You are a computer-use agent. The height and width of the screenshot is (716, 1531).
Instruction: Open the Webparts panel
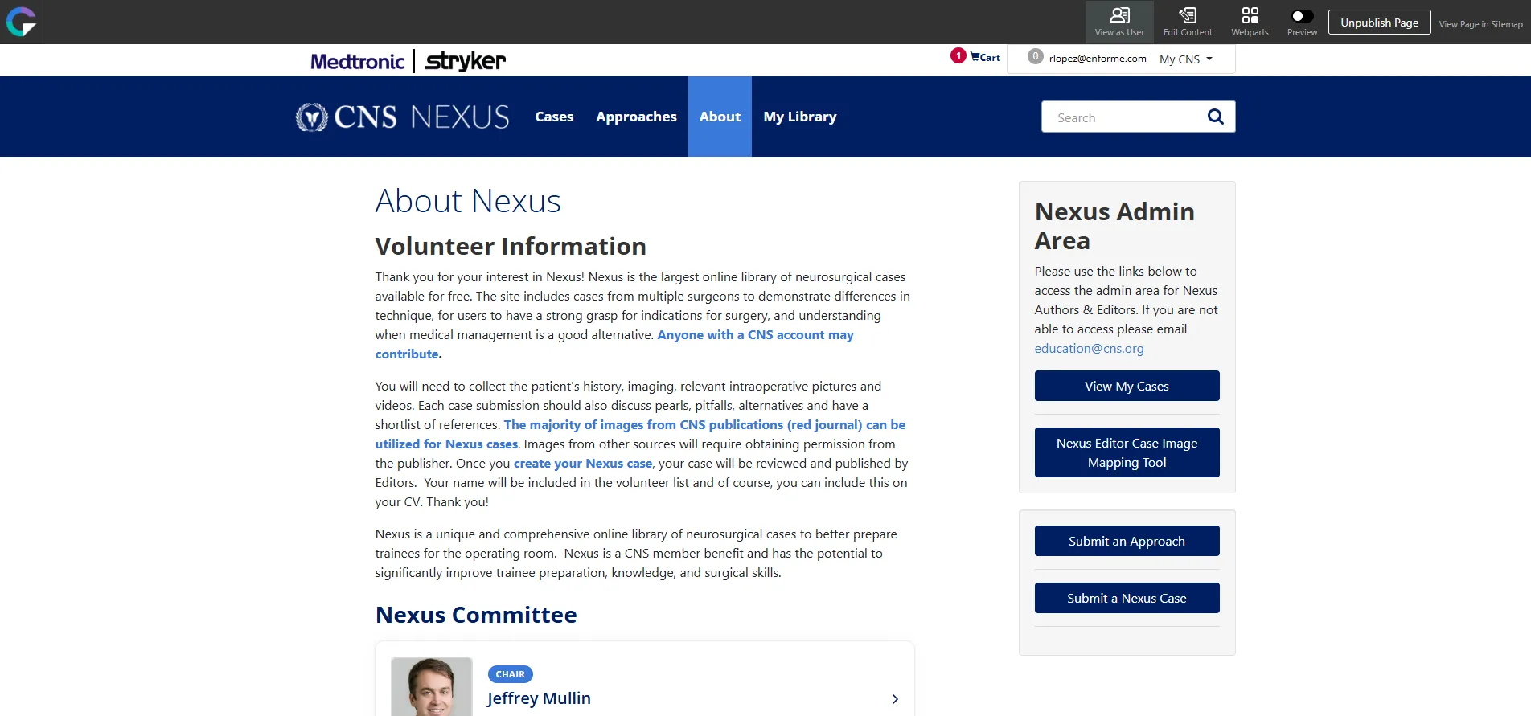[x=1250, y=23]
